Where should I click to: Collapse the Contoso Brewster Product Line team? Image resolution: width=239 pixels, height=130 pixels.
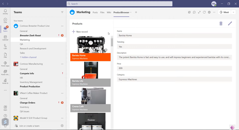(35, 26)
